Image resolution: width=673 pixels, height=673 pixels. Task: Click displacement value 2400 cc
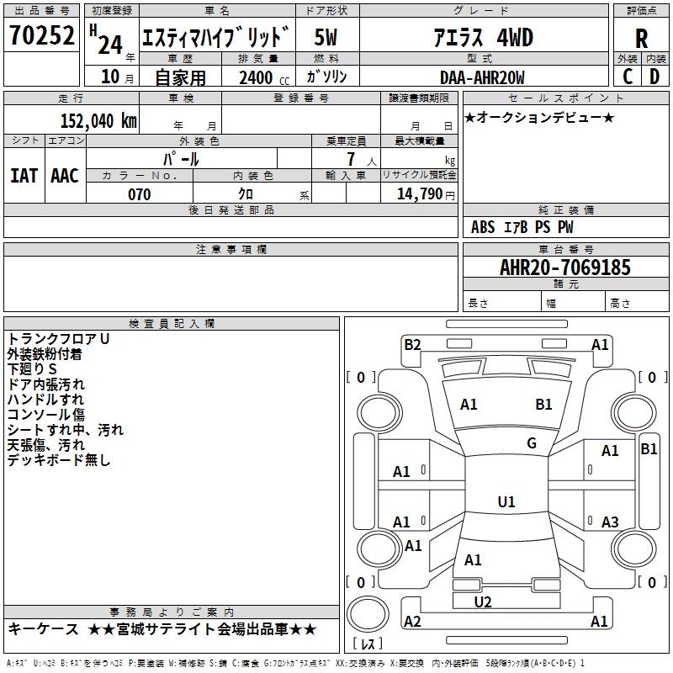[264, 77]
